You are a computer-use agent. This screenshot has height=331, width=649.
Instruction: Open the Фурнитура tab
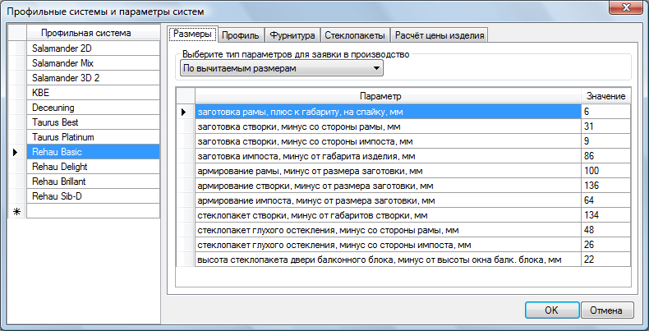click(292, 34)
